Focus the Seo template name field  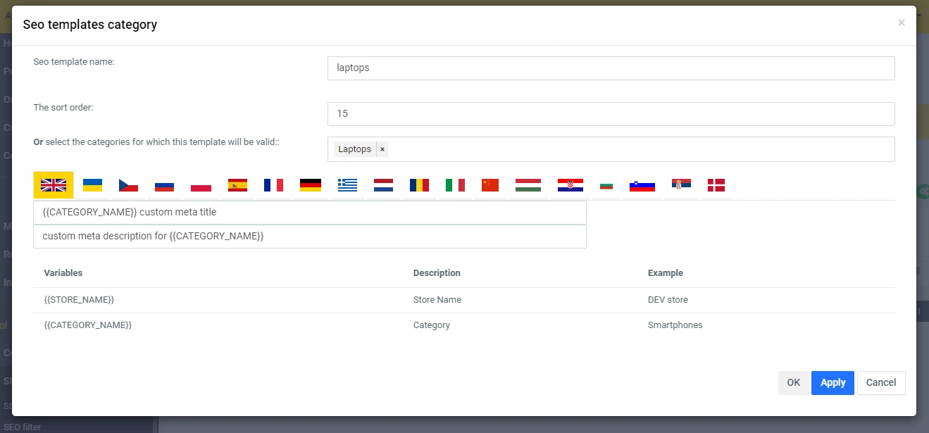coord(611,68)
